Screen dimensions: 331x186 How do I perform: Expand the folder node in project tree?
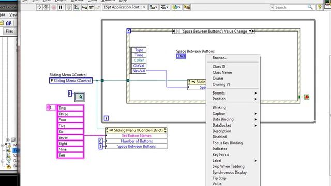8,139
